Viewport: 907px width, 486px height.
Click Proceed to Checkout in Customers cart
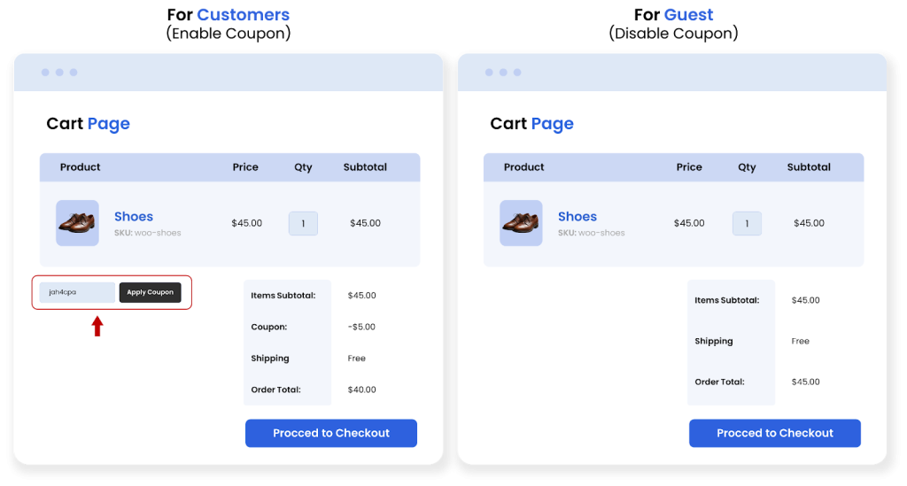tap(331, 433)
